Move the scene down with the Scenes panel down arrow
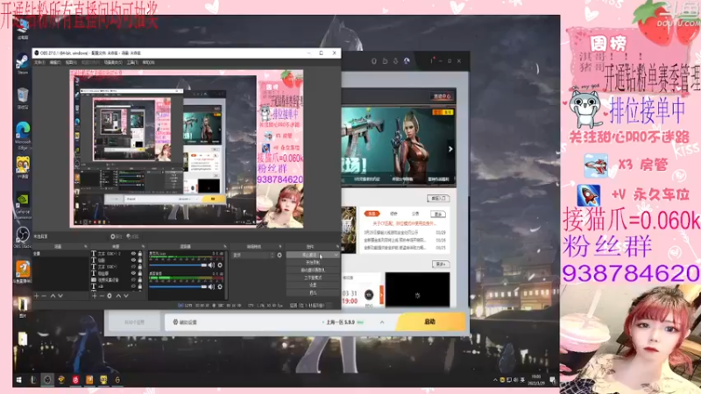Viewport: 701px width, 394px height. tap(60, 296)
